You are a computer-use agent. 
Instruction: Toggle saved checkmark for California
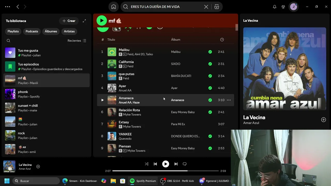point(210,64)
